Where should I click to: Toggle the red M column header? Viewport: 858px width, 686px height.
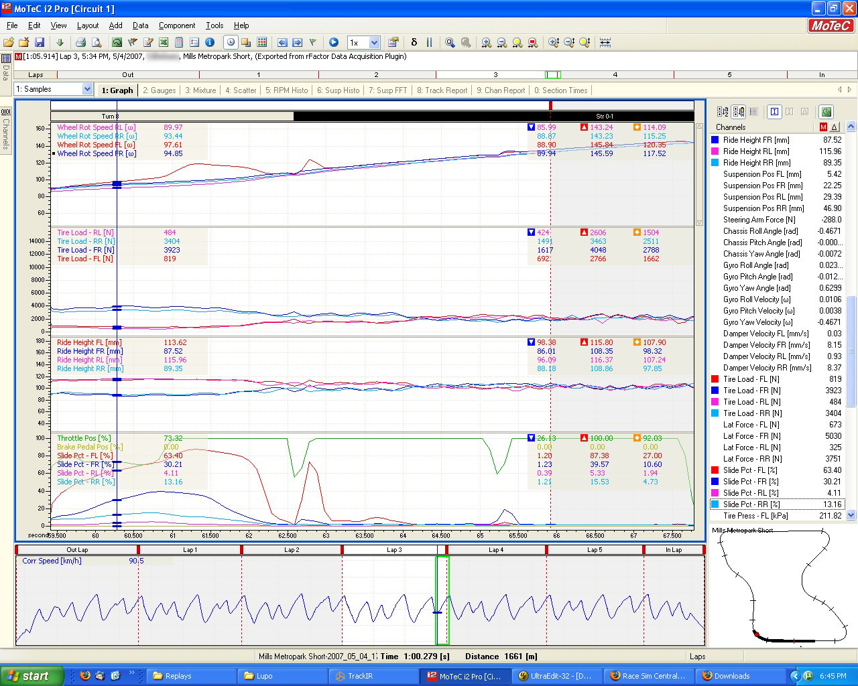pos(823,127)
